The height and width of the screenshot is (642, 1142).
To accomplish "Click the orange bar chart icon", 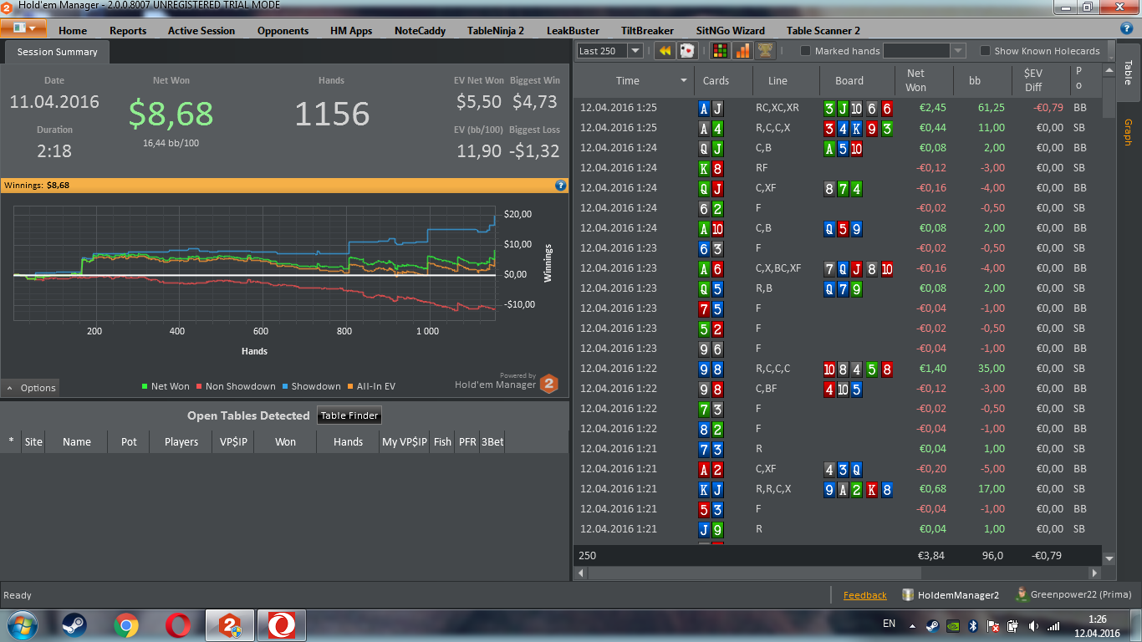I will (742, 51).
